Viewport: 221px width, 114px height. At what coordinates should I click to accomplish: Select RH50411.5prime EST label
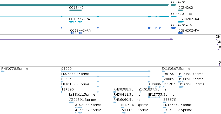click(x=127, y=95)
